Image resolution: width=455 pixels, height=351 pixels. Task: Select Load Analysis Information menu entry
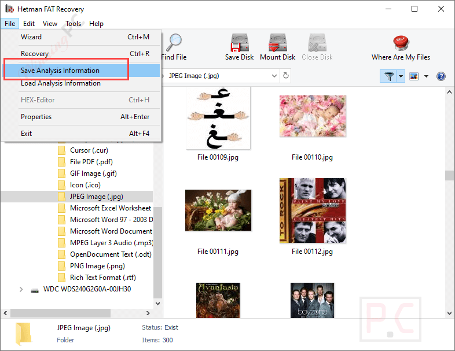coord(81,83)
